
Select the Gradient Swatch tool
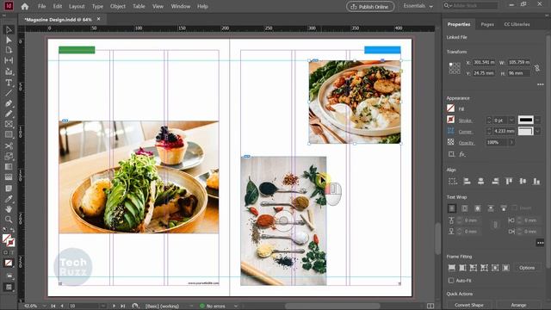(9, 166)
